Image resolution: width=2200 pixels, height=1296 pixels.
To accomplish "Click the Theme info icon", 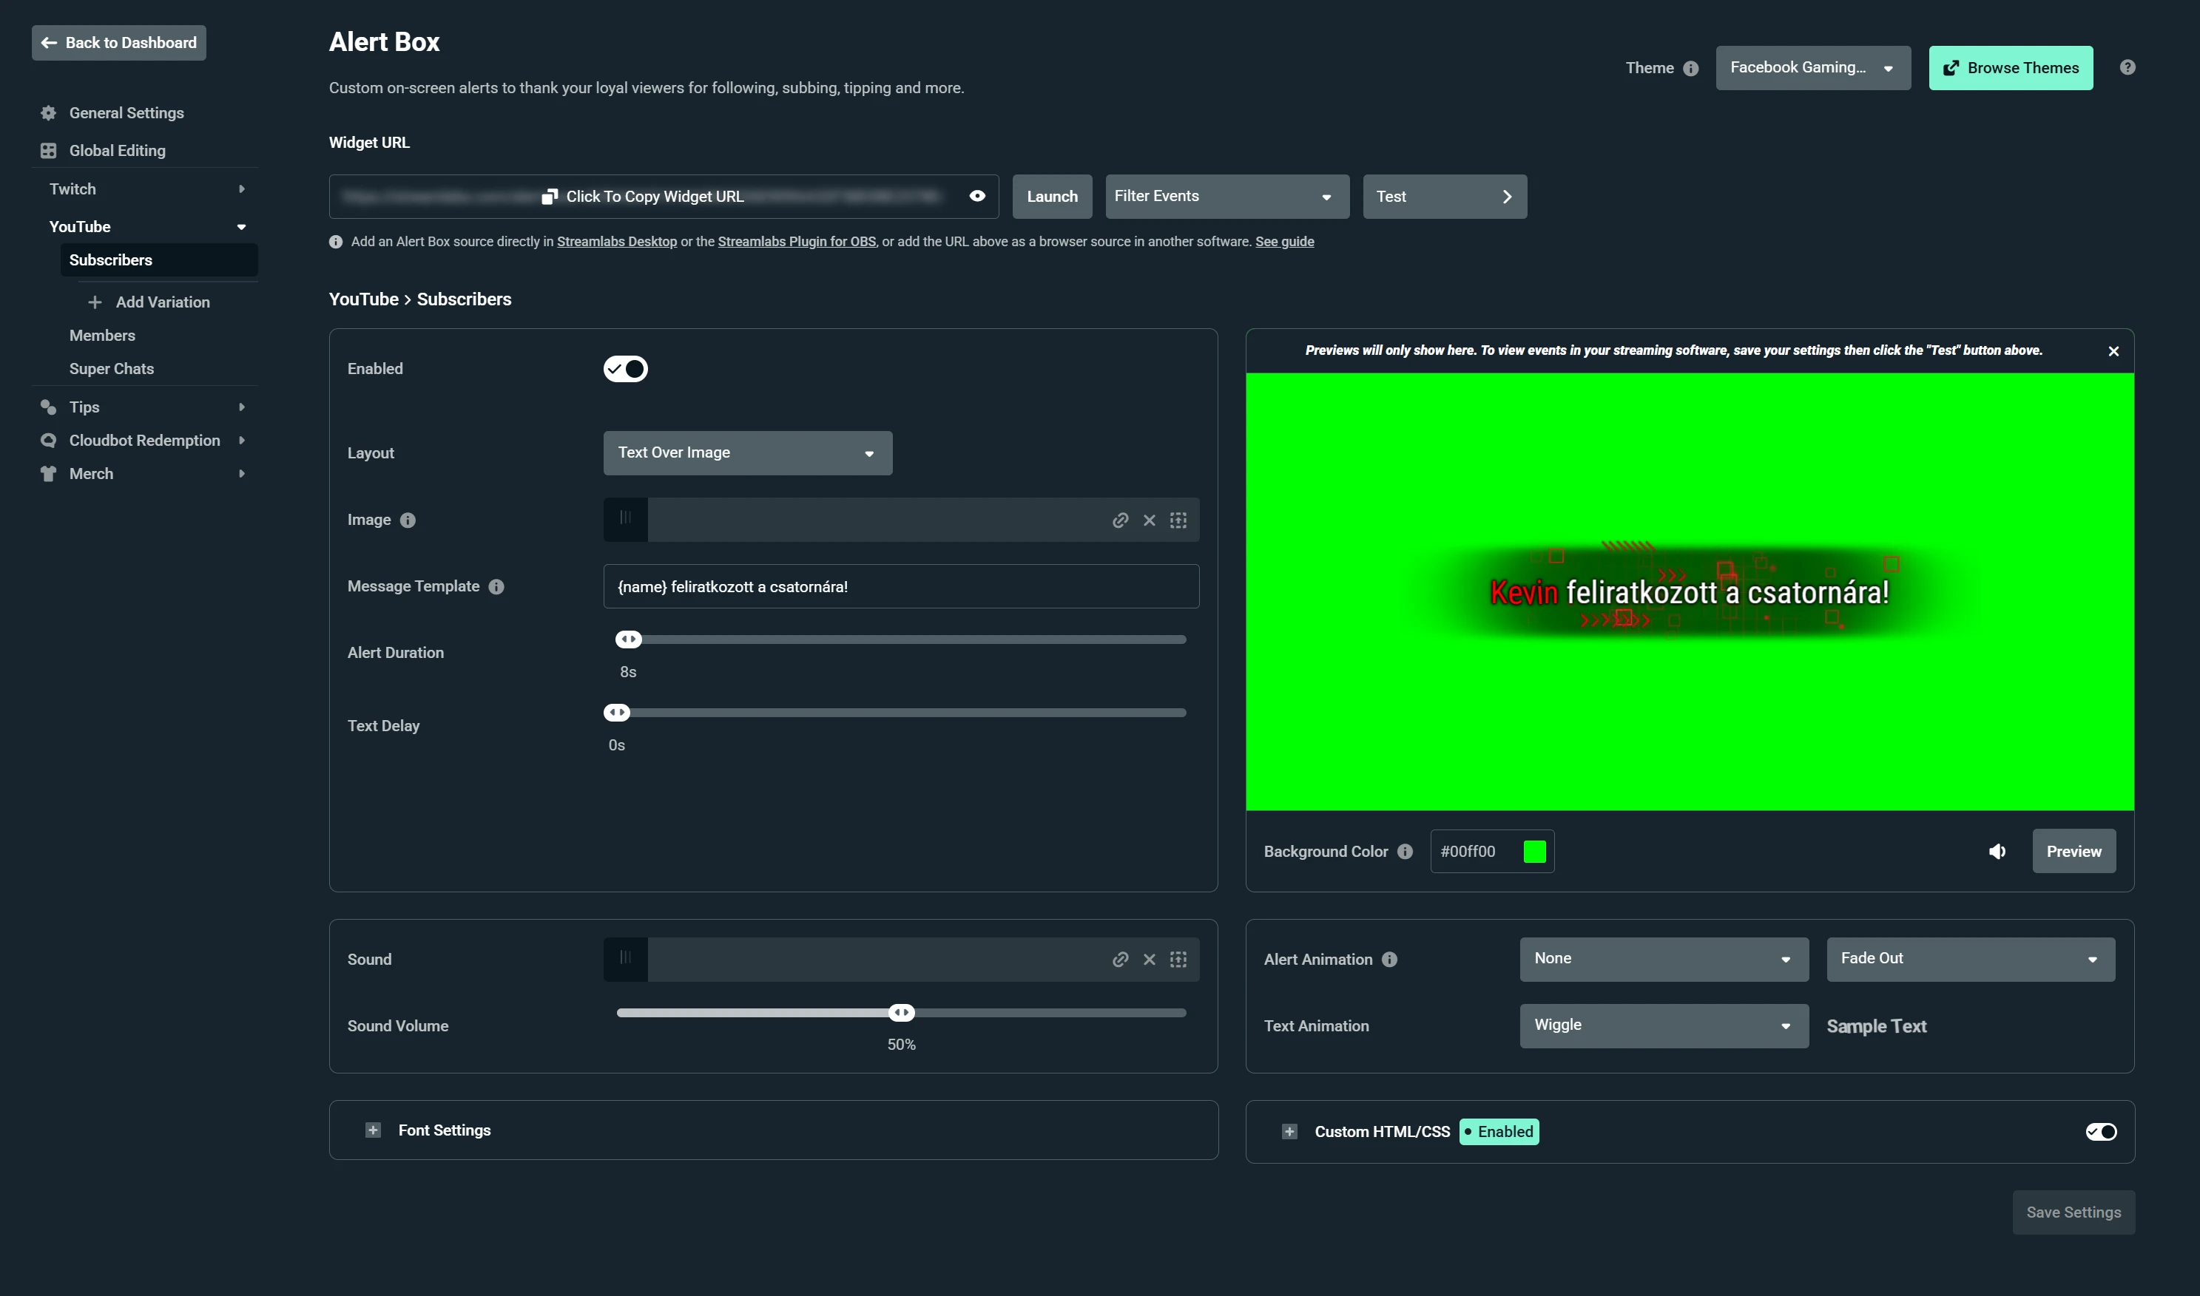I will [1690, 68].
